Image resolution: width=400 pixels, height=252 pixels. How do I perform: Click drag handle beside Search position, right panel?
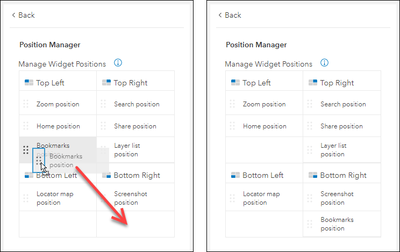point(310,104)
